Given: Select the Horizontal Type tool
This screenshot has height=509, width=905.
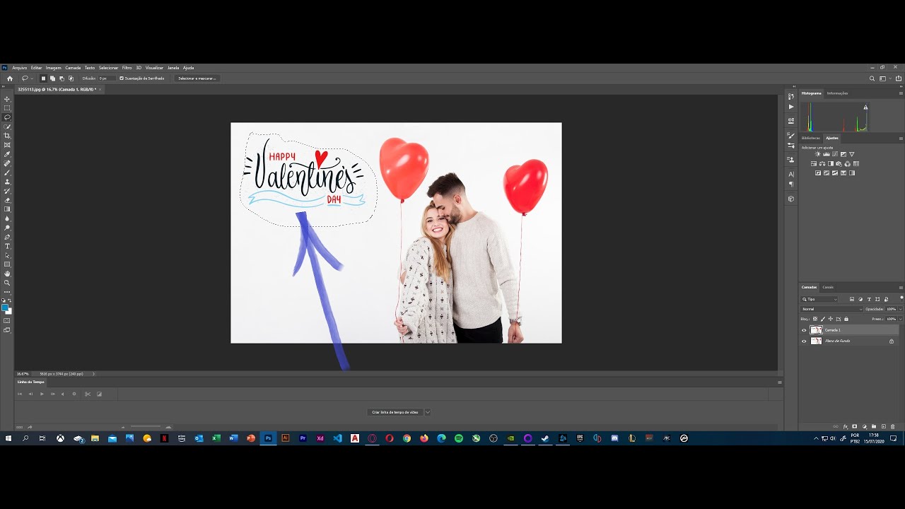Looking at the screenshot, I should pos(7,246).
